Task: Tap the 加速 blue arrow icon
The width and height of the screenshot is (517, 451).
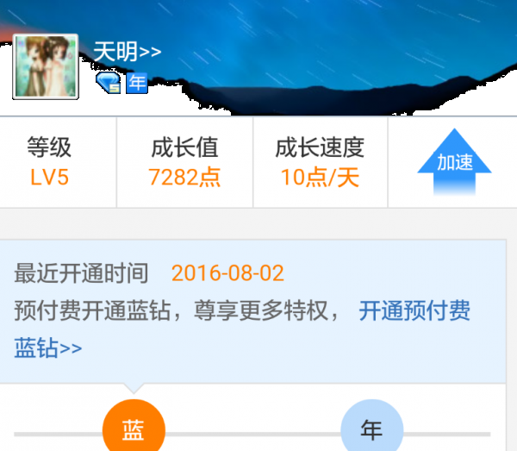Action: [x=454, y=161]
